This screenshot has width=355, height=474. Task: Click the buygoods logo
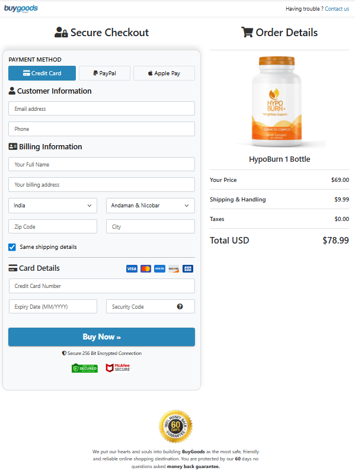pyautogui.click(x=21, y=8)
